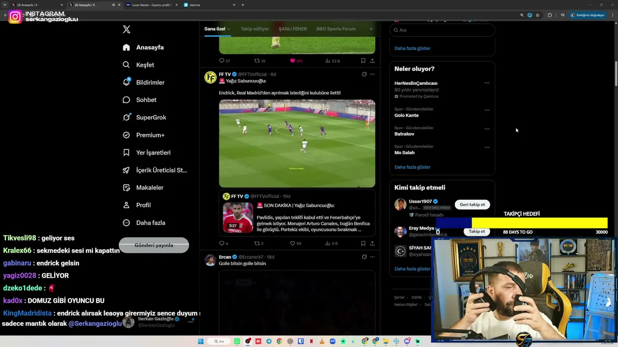Image resolution: width=618 pixels, height=347 pixels.
Task: Repost the post with 19 reposts
Action: (260, 61)
